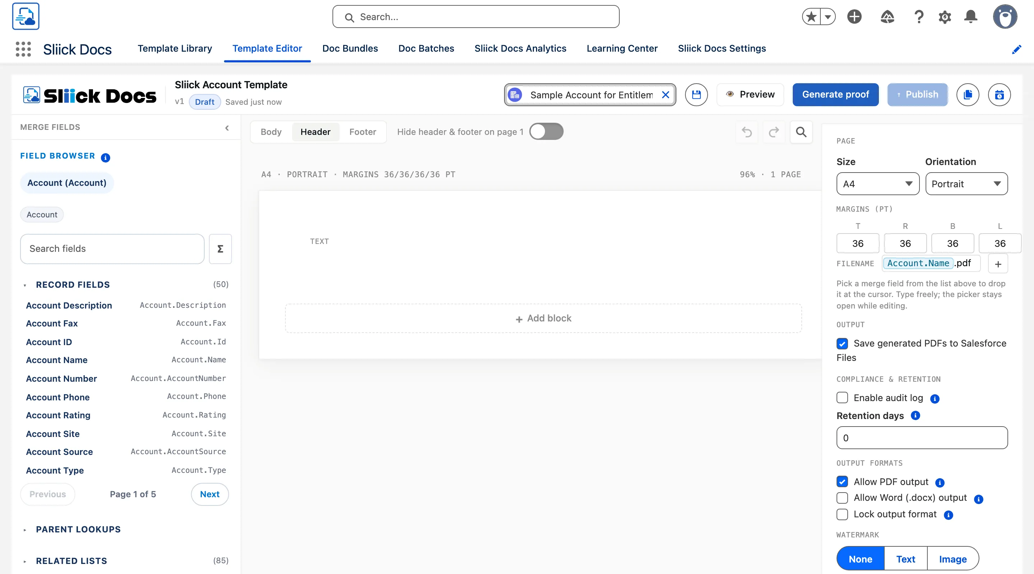
Task: Open the Orientation Portrait dropdown
Action: pyautogui.click(x=966, y=184)
